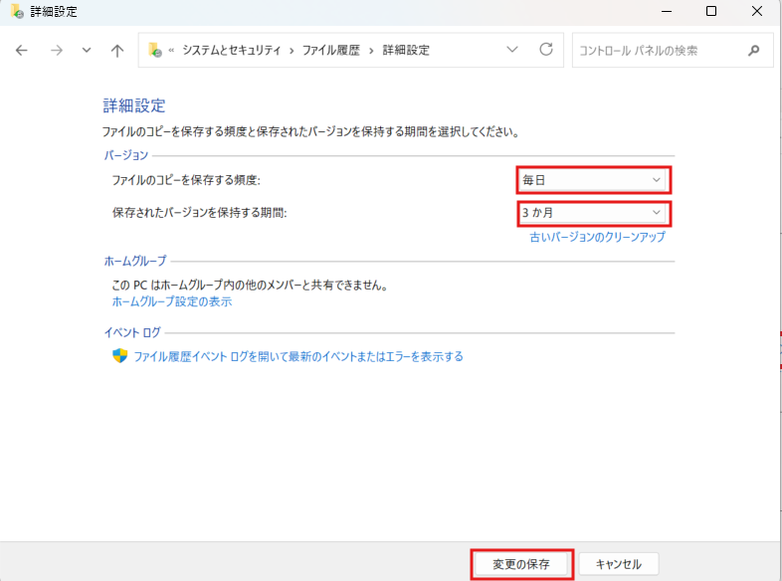
Task: Open the ファイル履歴イベント ログ link
Action: [298, 356]
